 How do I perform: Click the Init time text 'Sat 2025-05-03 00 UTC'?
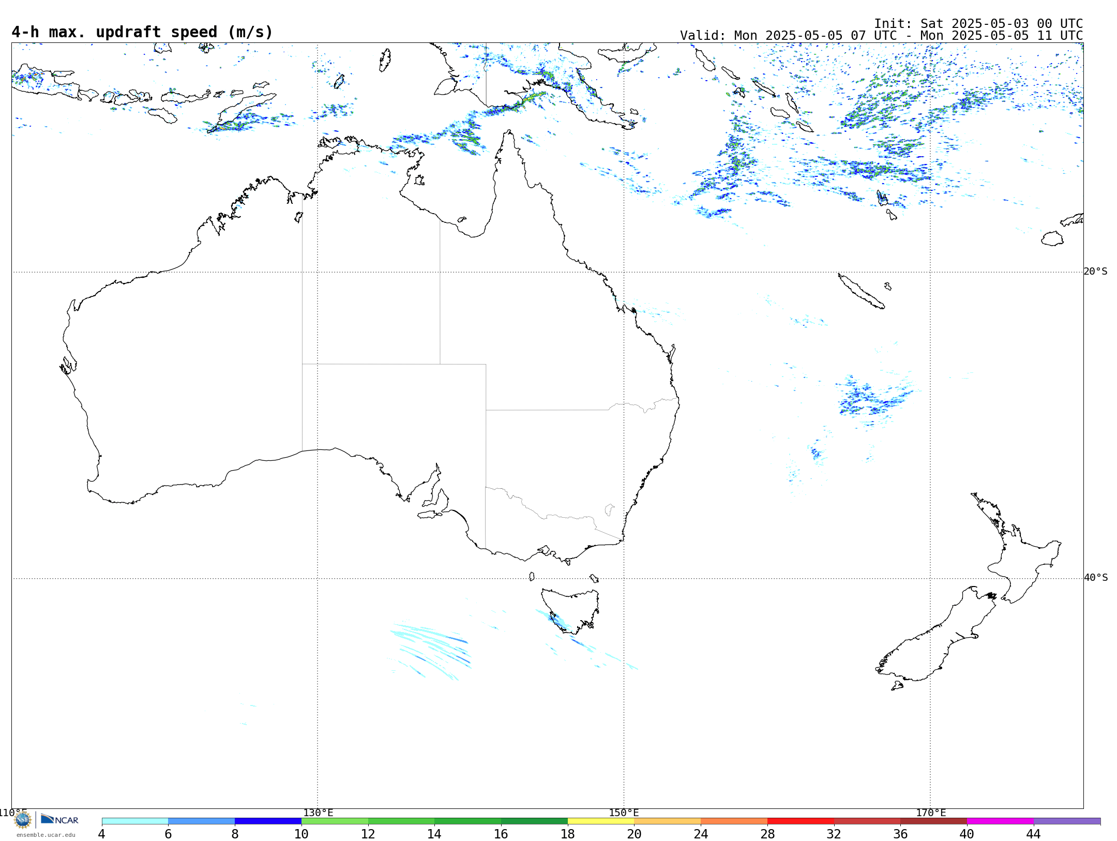click(1001, 24)
